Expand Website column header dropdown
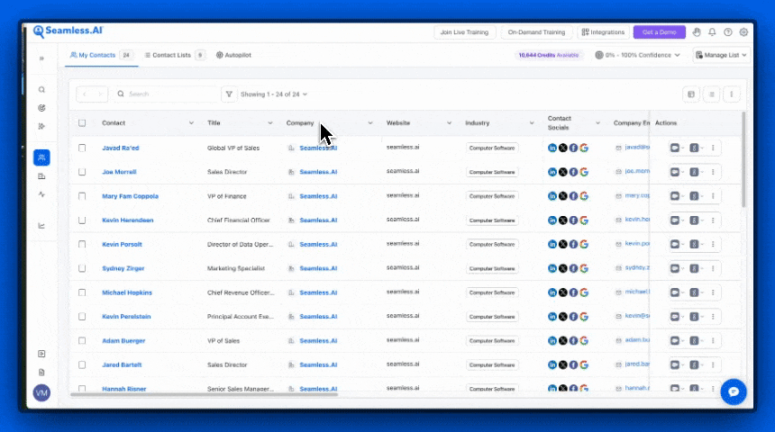 pyautogui.click(x=449, y=123)
